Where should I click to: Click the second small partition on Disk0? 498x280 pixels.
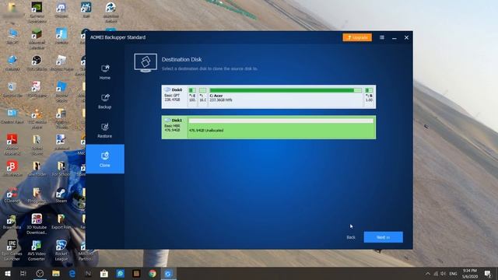pyautogui.click(x=202, y=96)
